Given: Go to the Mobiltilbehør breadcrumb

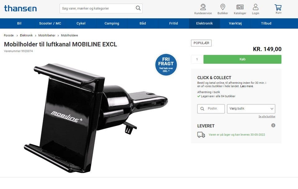Looking at the screenshot, I should pos(47,35).
